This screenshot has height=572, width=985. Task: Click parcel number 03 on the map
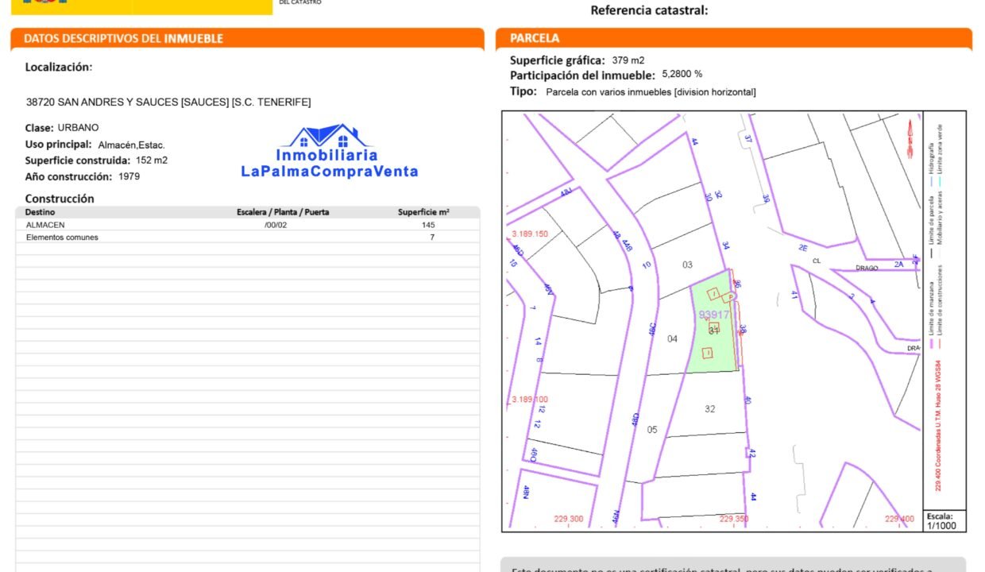click(688, 265)
